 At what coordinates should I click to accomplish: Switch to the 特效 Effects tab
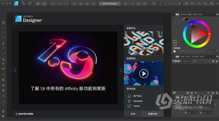(183, 57)
